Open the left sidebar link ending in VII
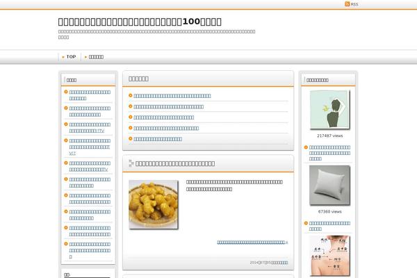This screenshot has width=417, height=278. (90, 147)
